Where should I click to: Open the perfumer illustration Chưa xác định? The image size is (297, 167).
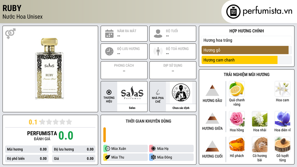[181, 92]
